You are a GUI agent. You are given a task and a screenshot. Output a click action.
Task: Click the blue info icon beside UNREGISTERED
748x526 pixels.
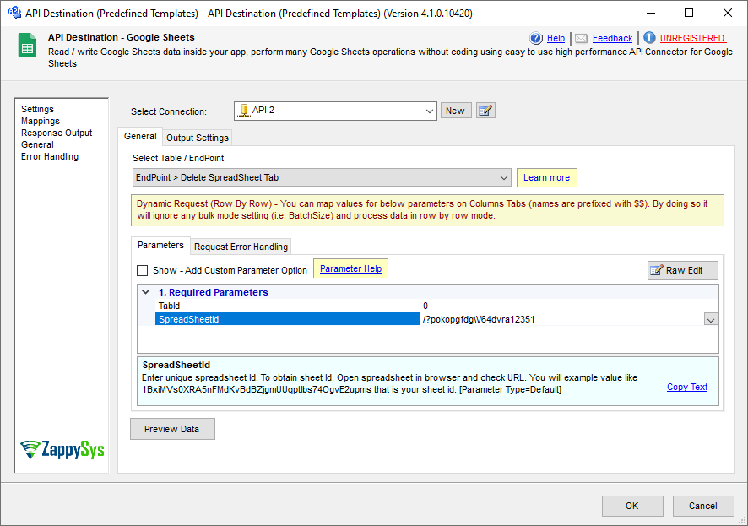coord(649,38)
